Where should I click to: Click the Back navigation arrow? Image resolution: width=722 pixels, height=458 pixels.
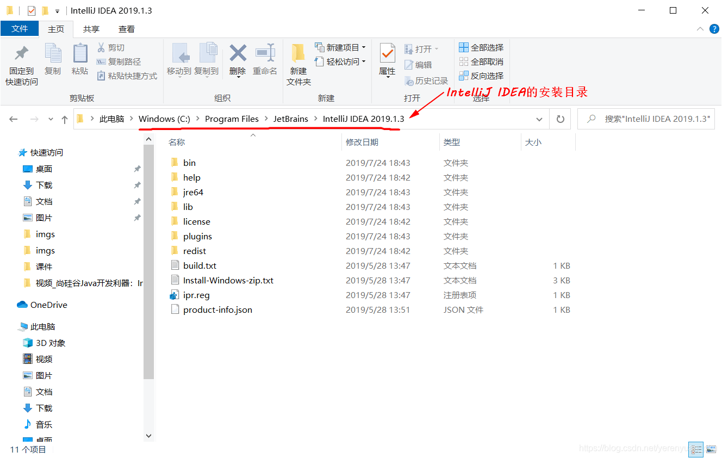pyautogui.click(x=14, y=119)
